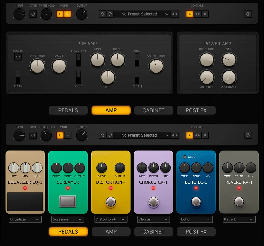
Task: Toggle the Clean switch in the Pre Amp
Action: [18, 77]
